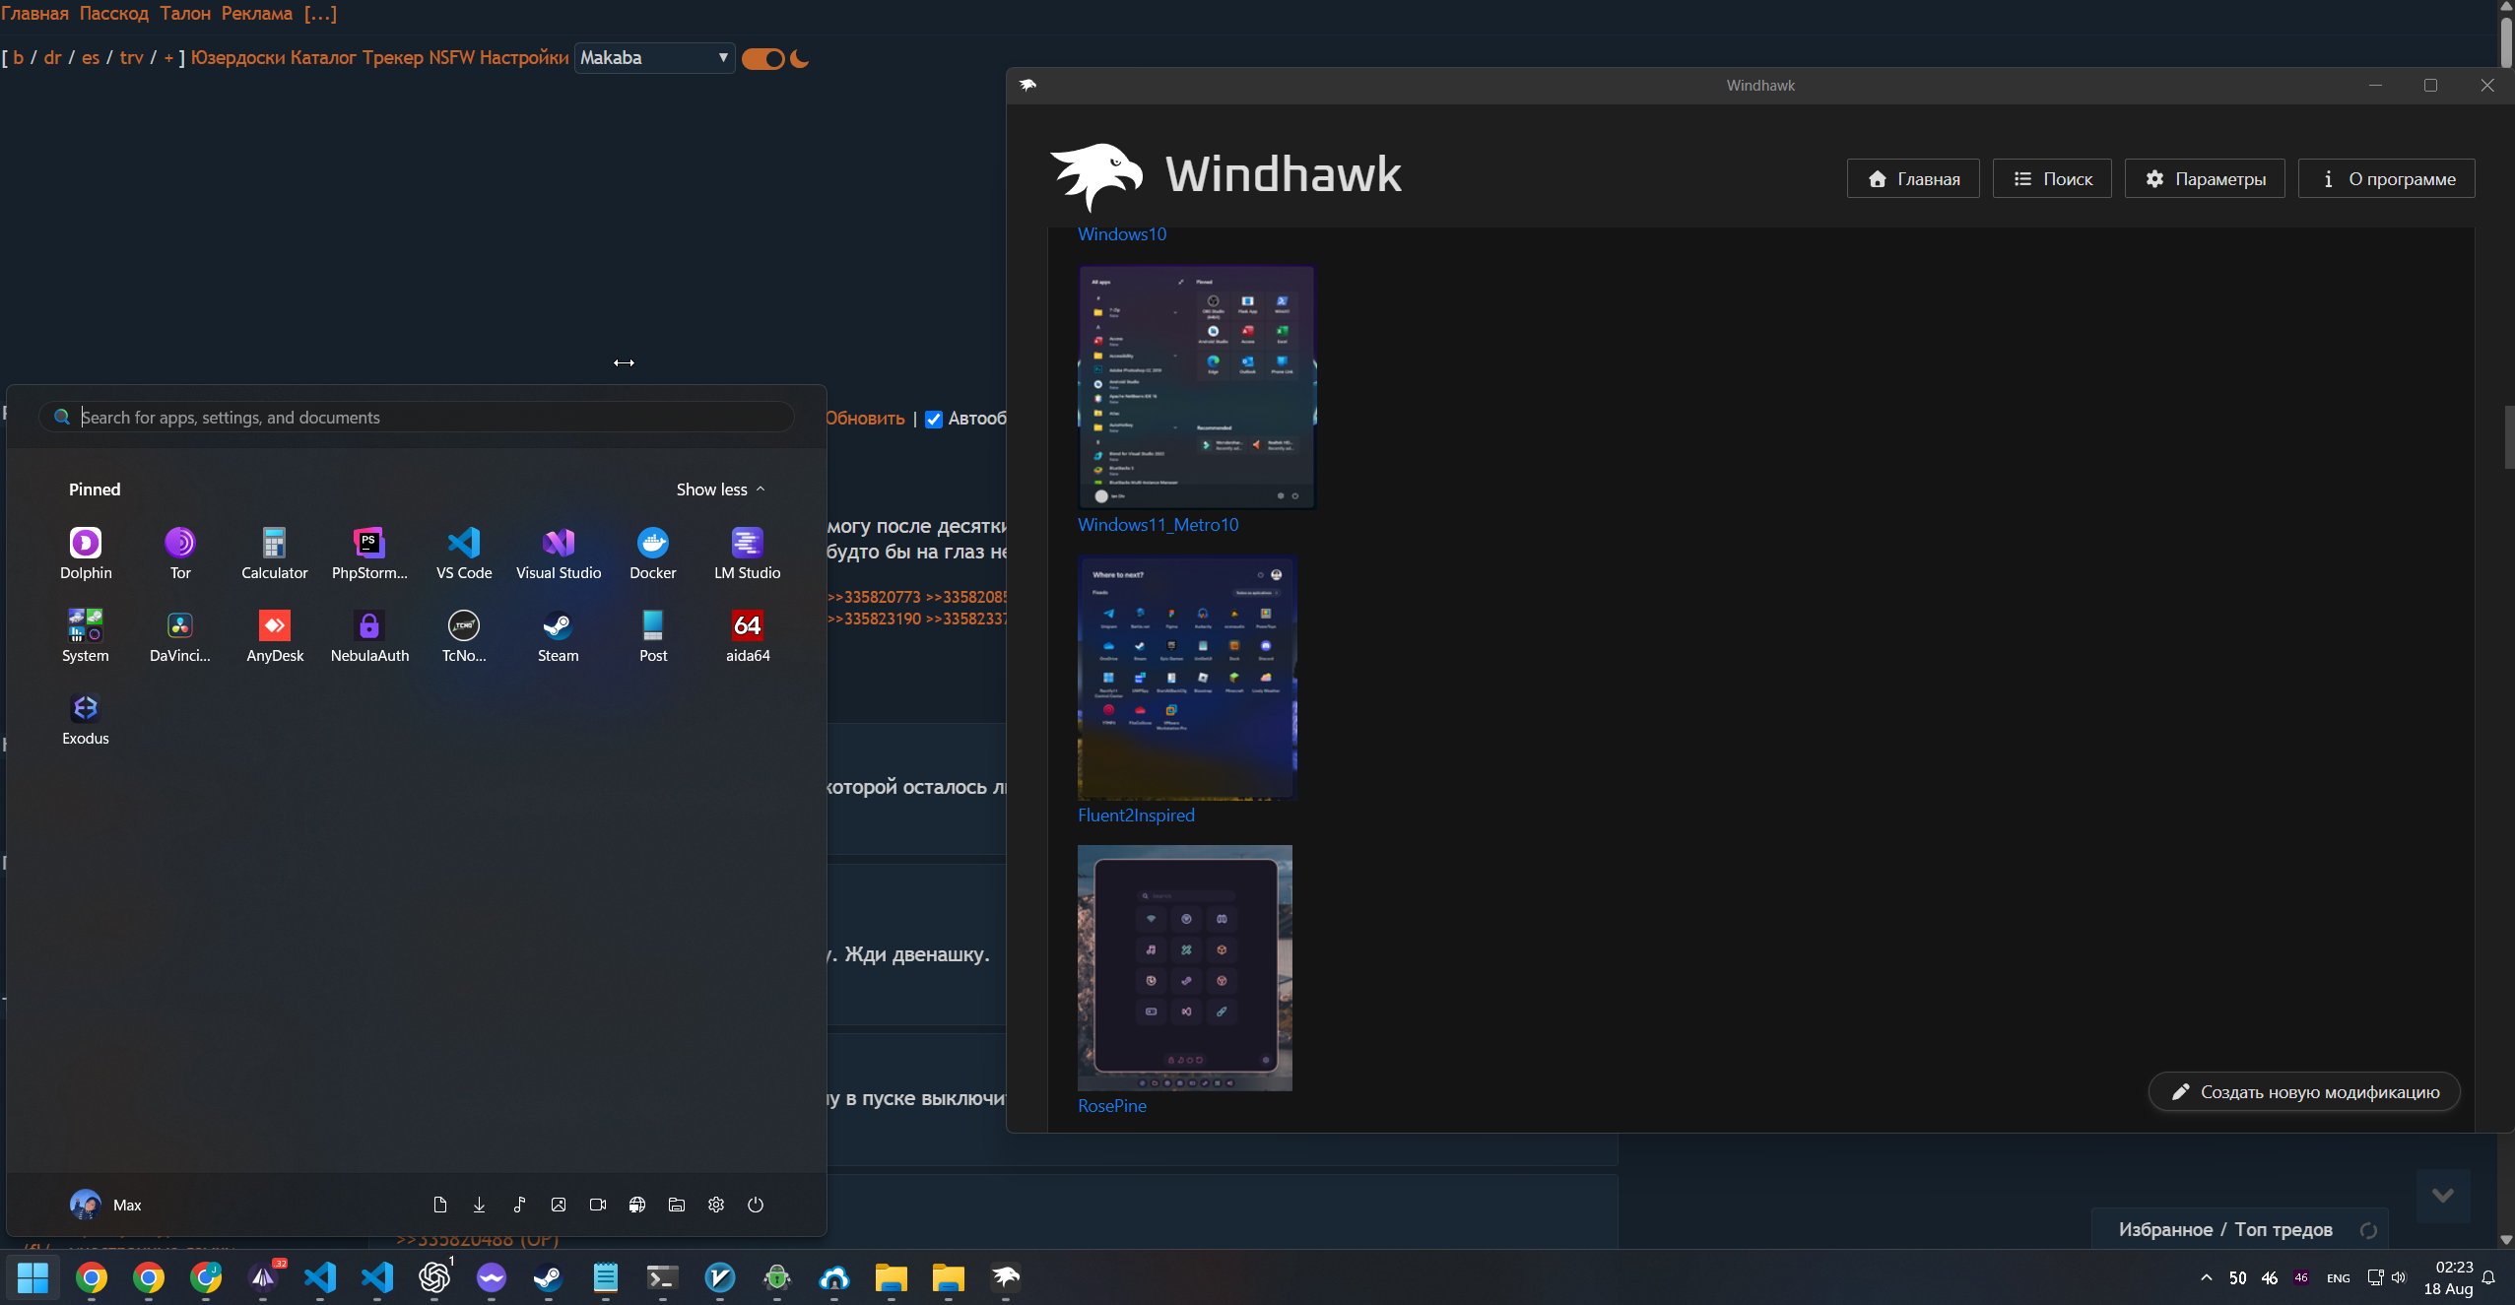2515x1305 pixels.
Task: Click the Создать новую модификацию button
Action: 2304,1091
